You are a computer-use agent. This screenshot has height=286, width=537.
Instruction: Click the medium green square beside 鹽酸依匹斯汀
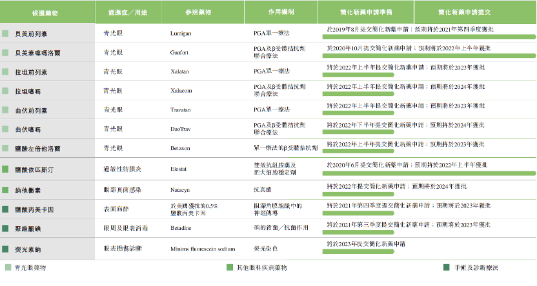pos(5,169)
